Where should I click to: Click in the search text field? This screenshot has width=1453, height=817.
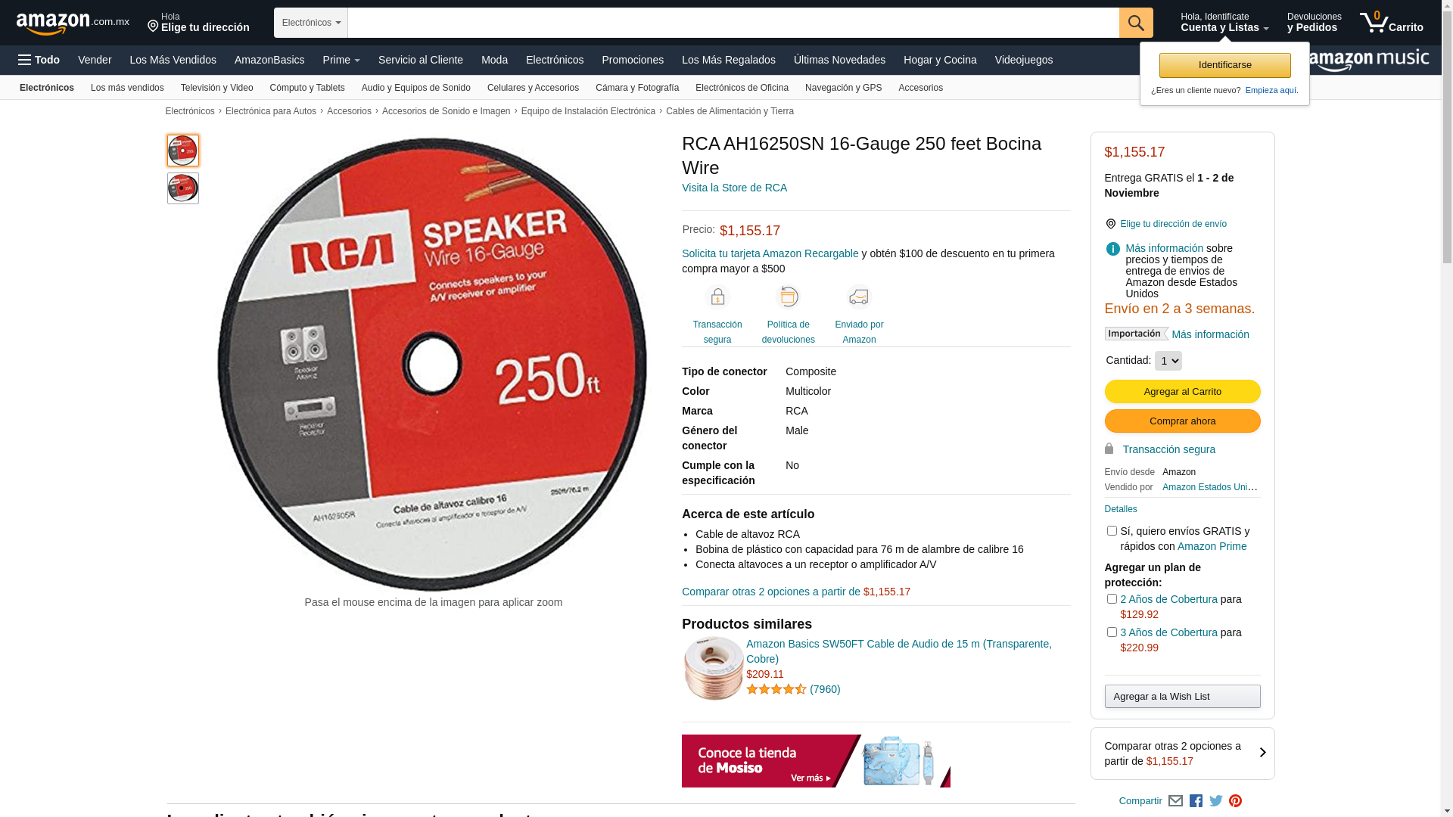[733, 23]
